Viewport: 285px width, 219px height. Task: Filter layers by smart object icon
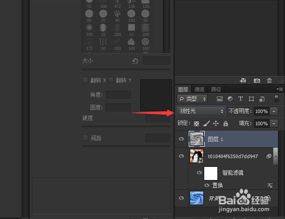[x=262, y=99]
